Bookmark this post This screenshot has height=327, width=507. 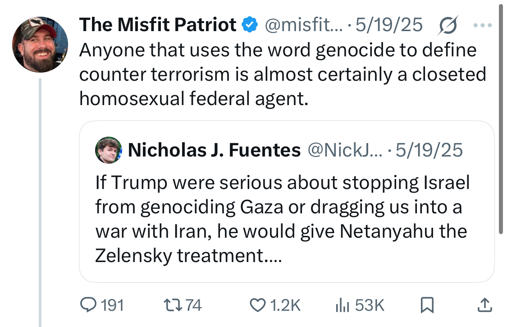pyautogui.click(x=427, y=305)
